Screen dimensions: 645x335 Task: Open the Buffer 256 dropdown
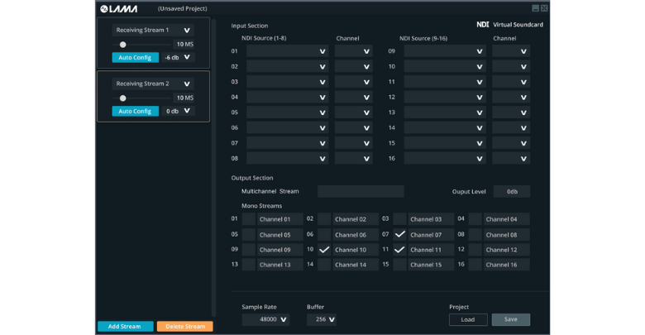coord(332,319)
